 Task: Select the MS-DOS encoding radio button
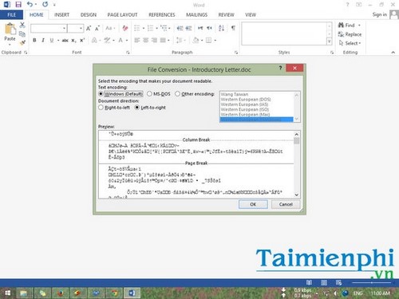pyautogui.click(x=149, y=94)
